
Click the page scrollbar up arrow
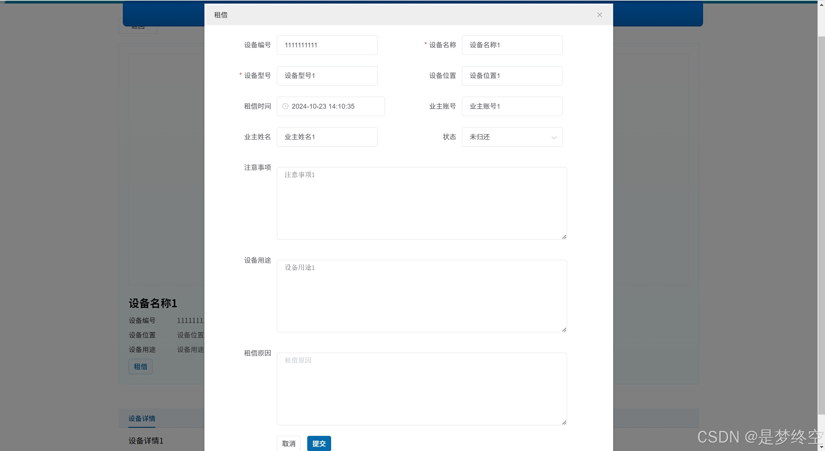click(821, 5)
